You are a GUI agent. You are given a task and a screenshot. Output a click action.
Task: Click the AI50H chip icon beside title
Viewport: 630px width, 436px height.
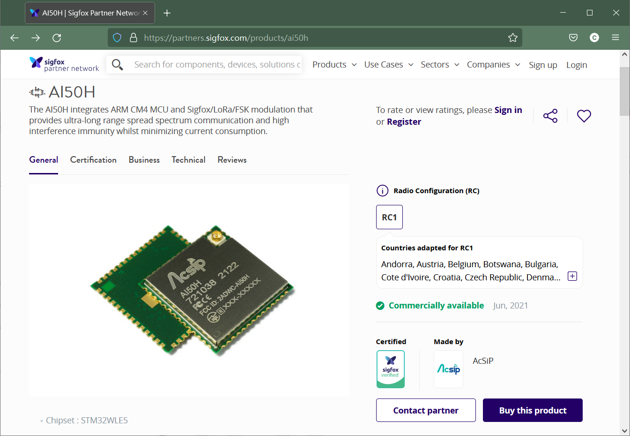[x=37, y=92]
